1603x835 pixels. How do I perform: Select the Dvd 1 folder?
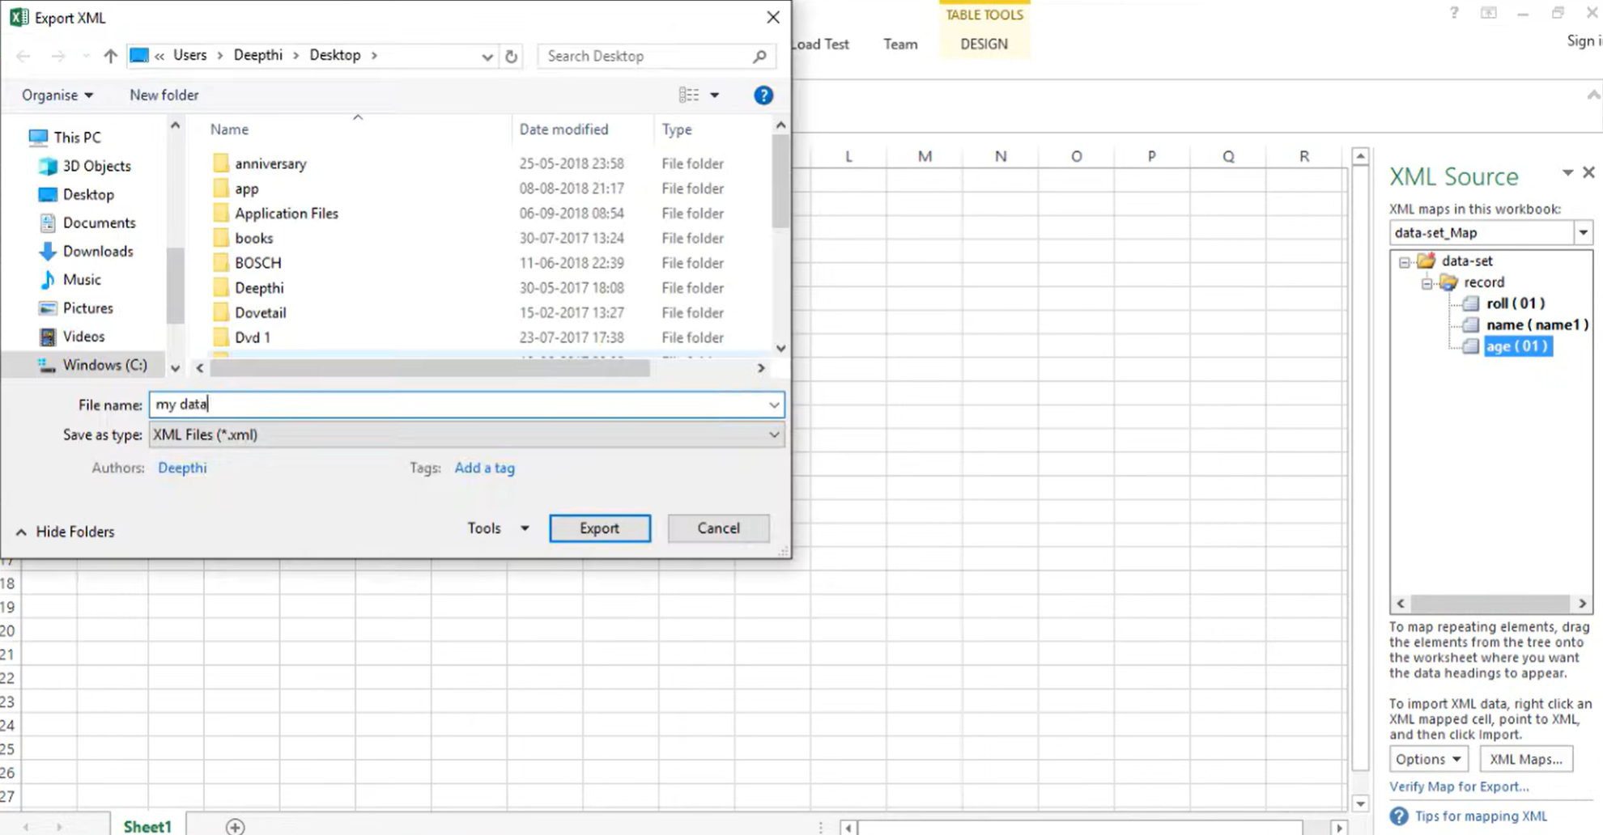click(253, 337)
